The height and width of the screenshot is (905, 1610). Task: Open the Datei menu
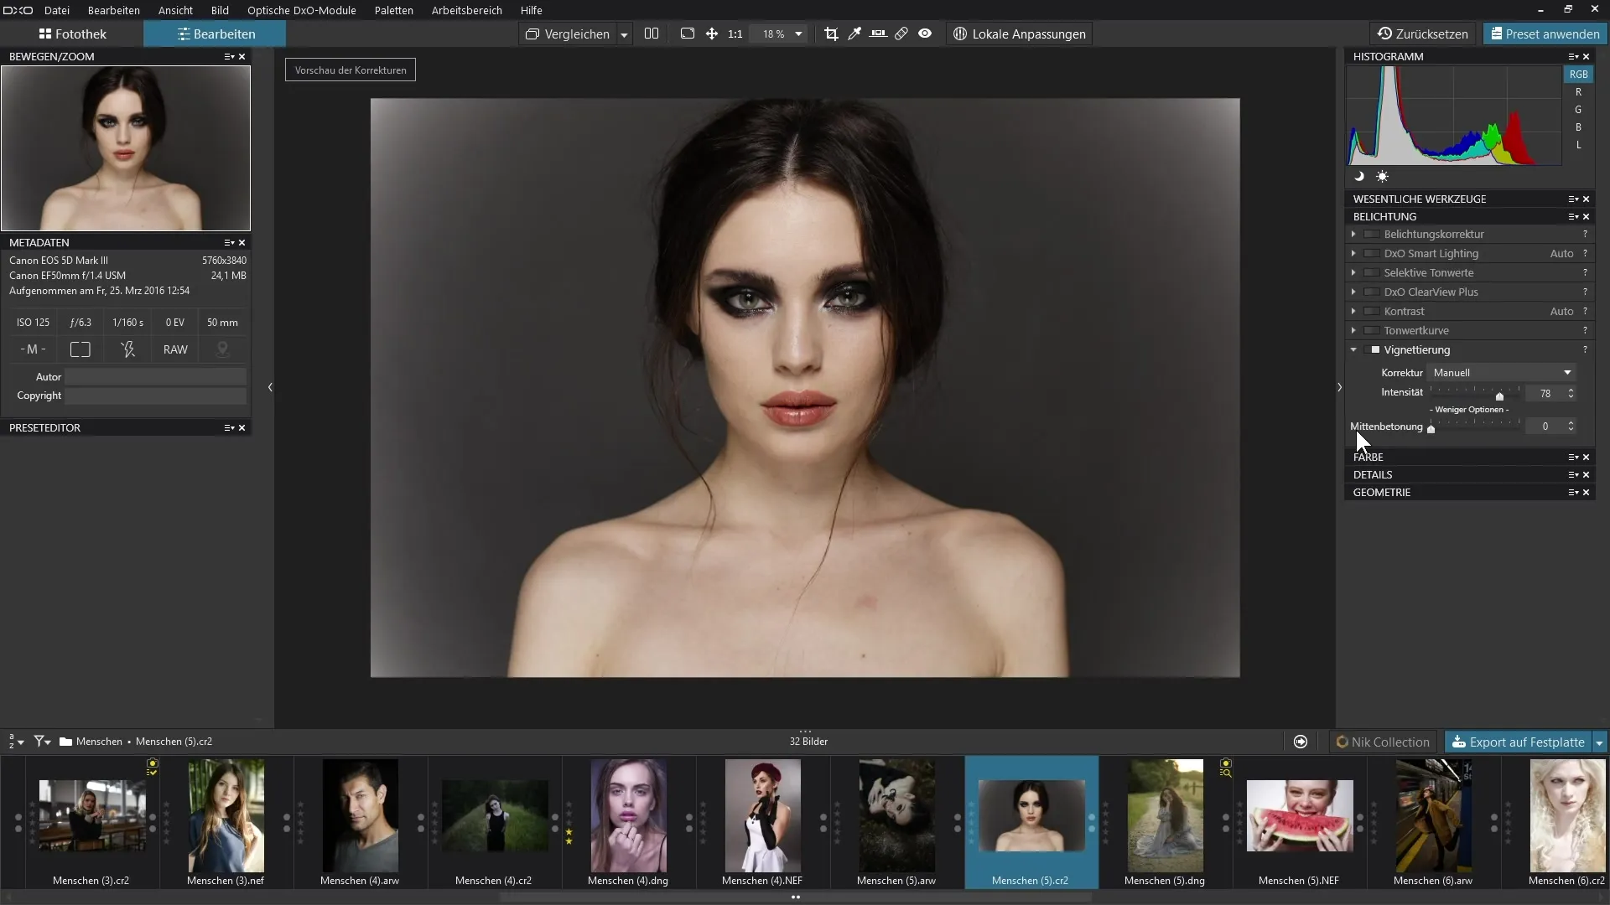pyautogui.click(x=57, y=10)
